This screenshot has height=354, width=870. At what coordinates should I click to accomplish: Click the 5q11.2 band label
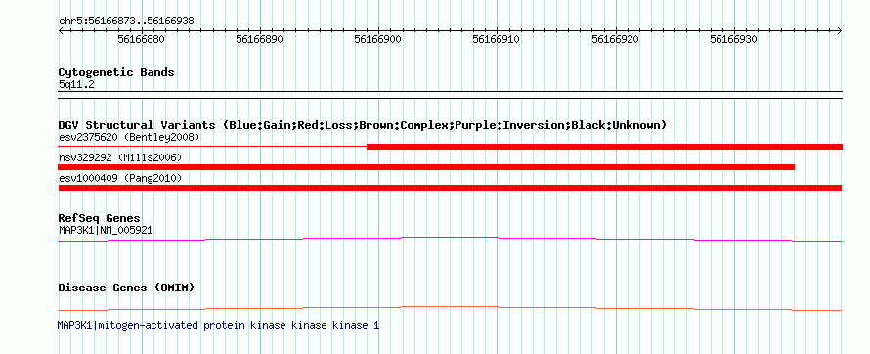(x=76, y=85)
